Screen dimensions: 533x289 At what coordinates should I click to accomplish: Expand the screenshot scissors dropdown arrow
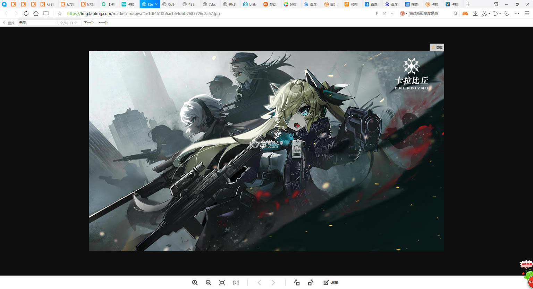489,14
